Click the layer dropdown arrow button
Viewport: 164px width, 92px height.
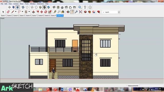pos(119,12)
